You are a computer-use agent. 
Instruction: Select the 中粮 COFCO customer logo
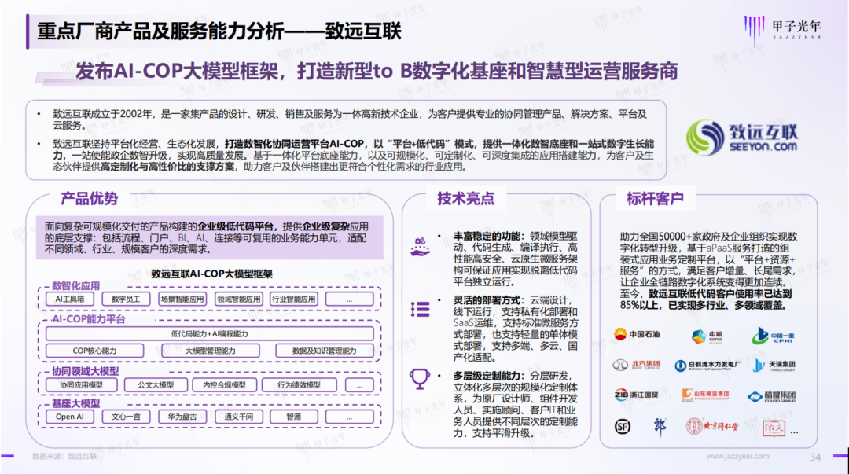[707, 336]
